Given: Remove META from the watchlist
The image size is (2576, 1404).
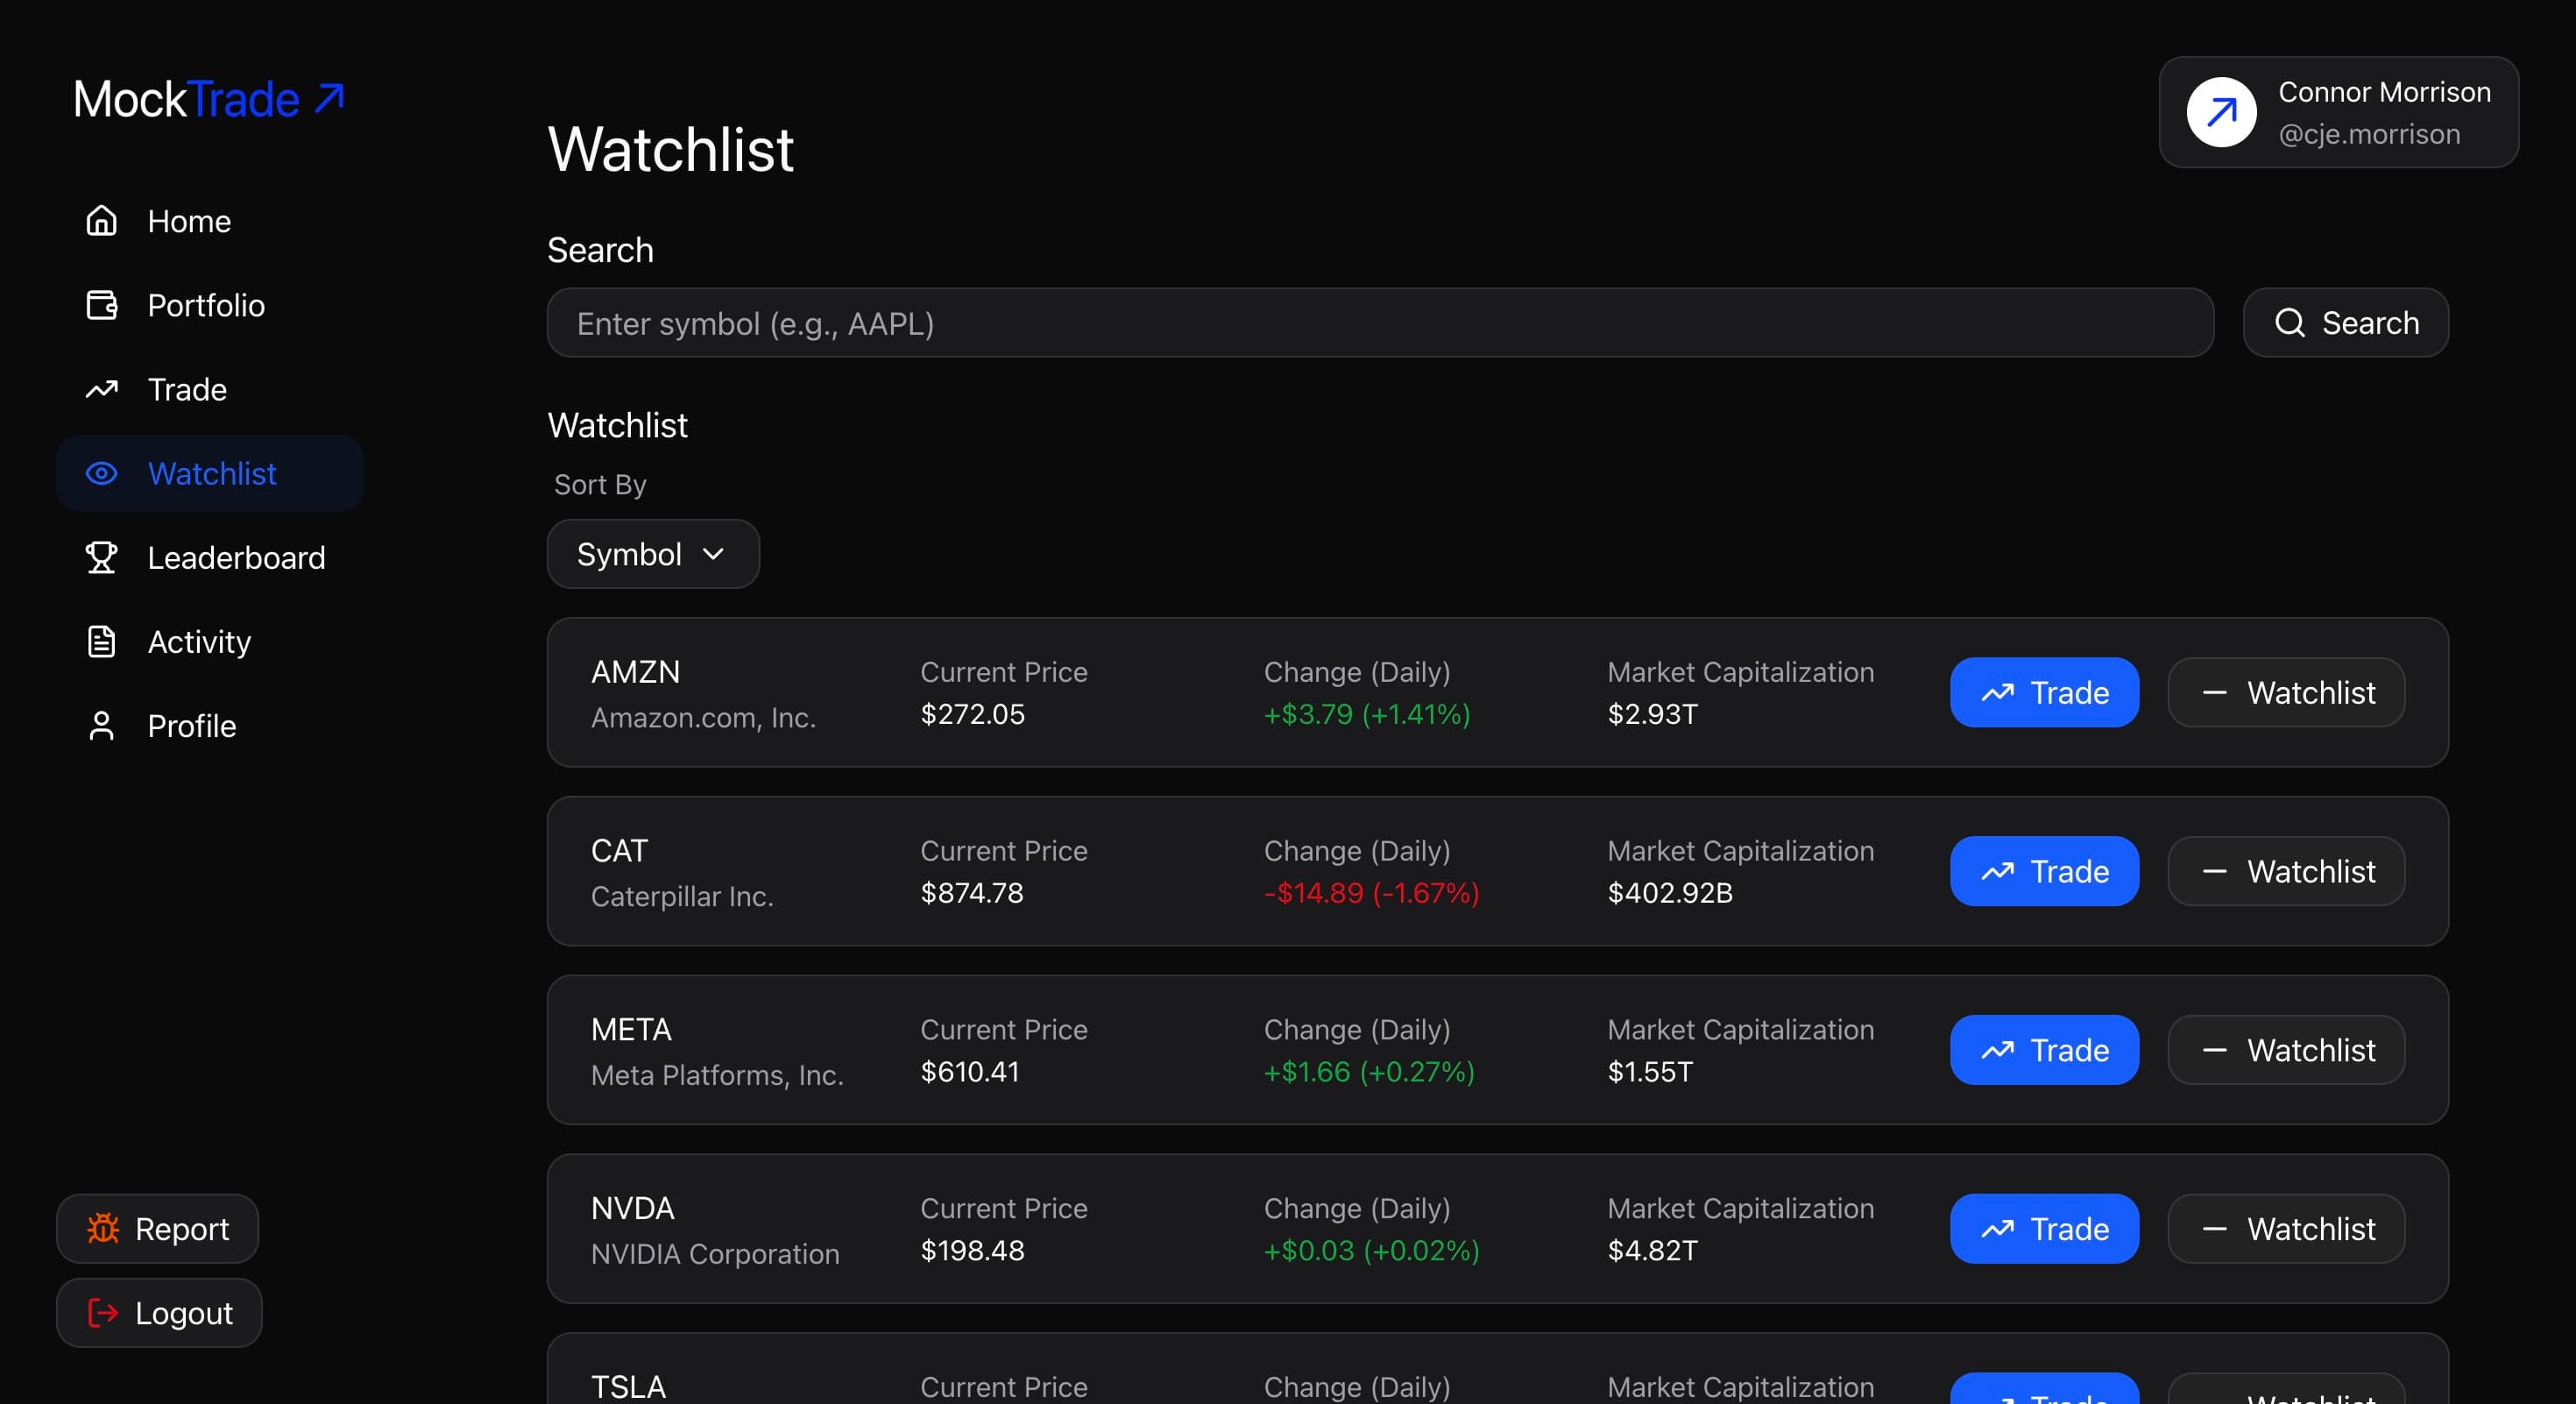Looking at the screenshot, I should 2286,1050.
